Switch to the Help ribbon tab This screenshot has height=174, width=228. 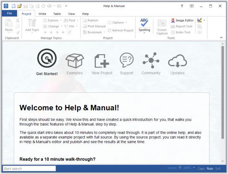coord(85,14)
